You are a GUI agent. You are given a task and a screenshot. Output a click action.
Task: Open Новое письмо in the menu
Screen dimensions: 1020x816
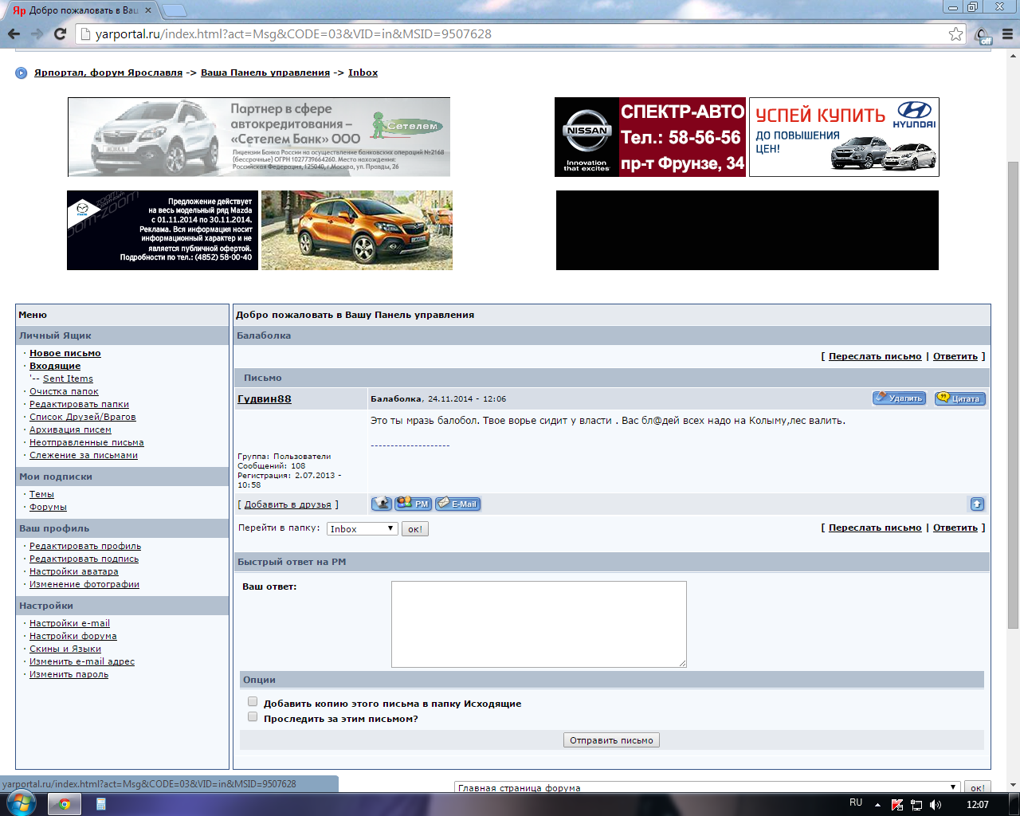pyautogui.click(x=65, y=353)
